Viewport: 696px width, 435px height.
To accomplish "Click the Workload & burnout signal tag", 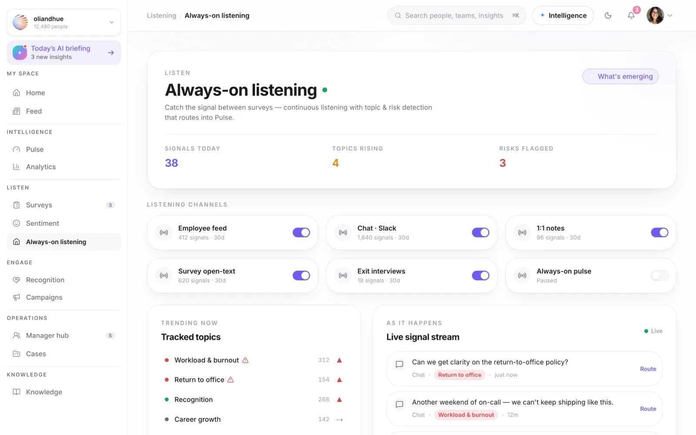I will [x=466, y=415].
